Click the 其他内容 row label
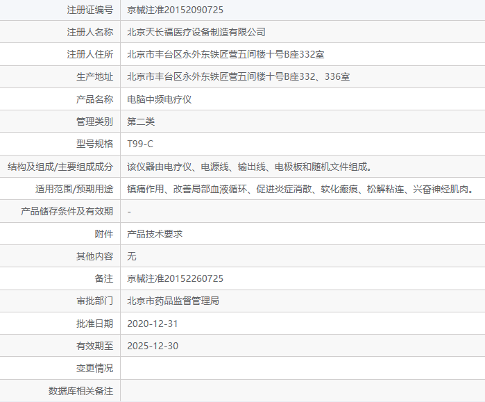 pos(94,256)
